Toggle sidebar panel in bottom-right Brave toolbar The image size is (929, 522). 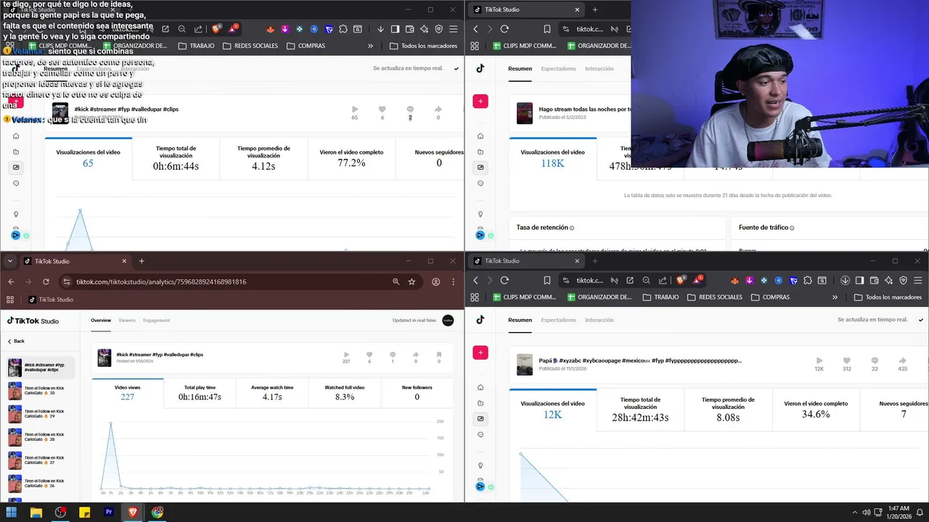coord(859,280)
